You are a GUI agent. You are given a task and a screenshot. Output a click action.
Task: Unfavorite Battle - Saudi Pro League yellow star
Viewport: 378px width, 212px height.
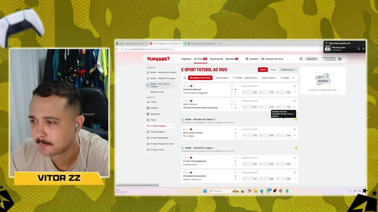pyautogui.click(x=296, y=148)
